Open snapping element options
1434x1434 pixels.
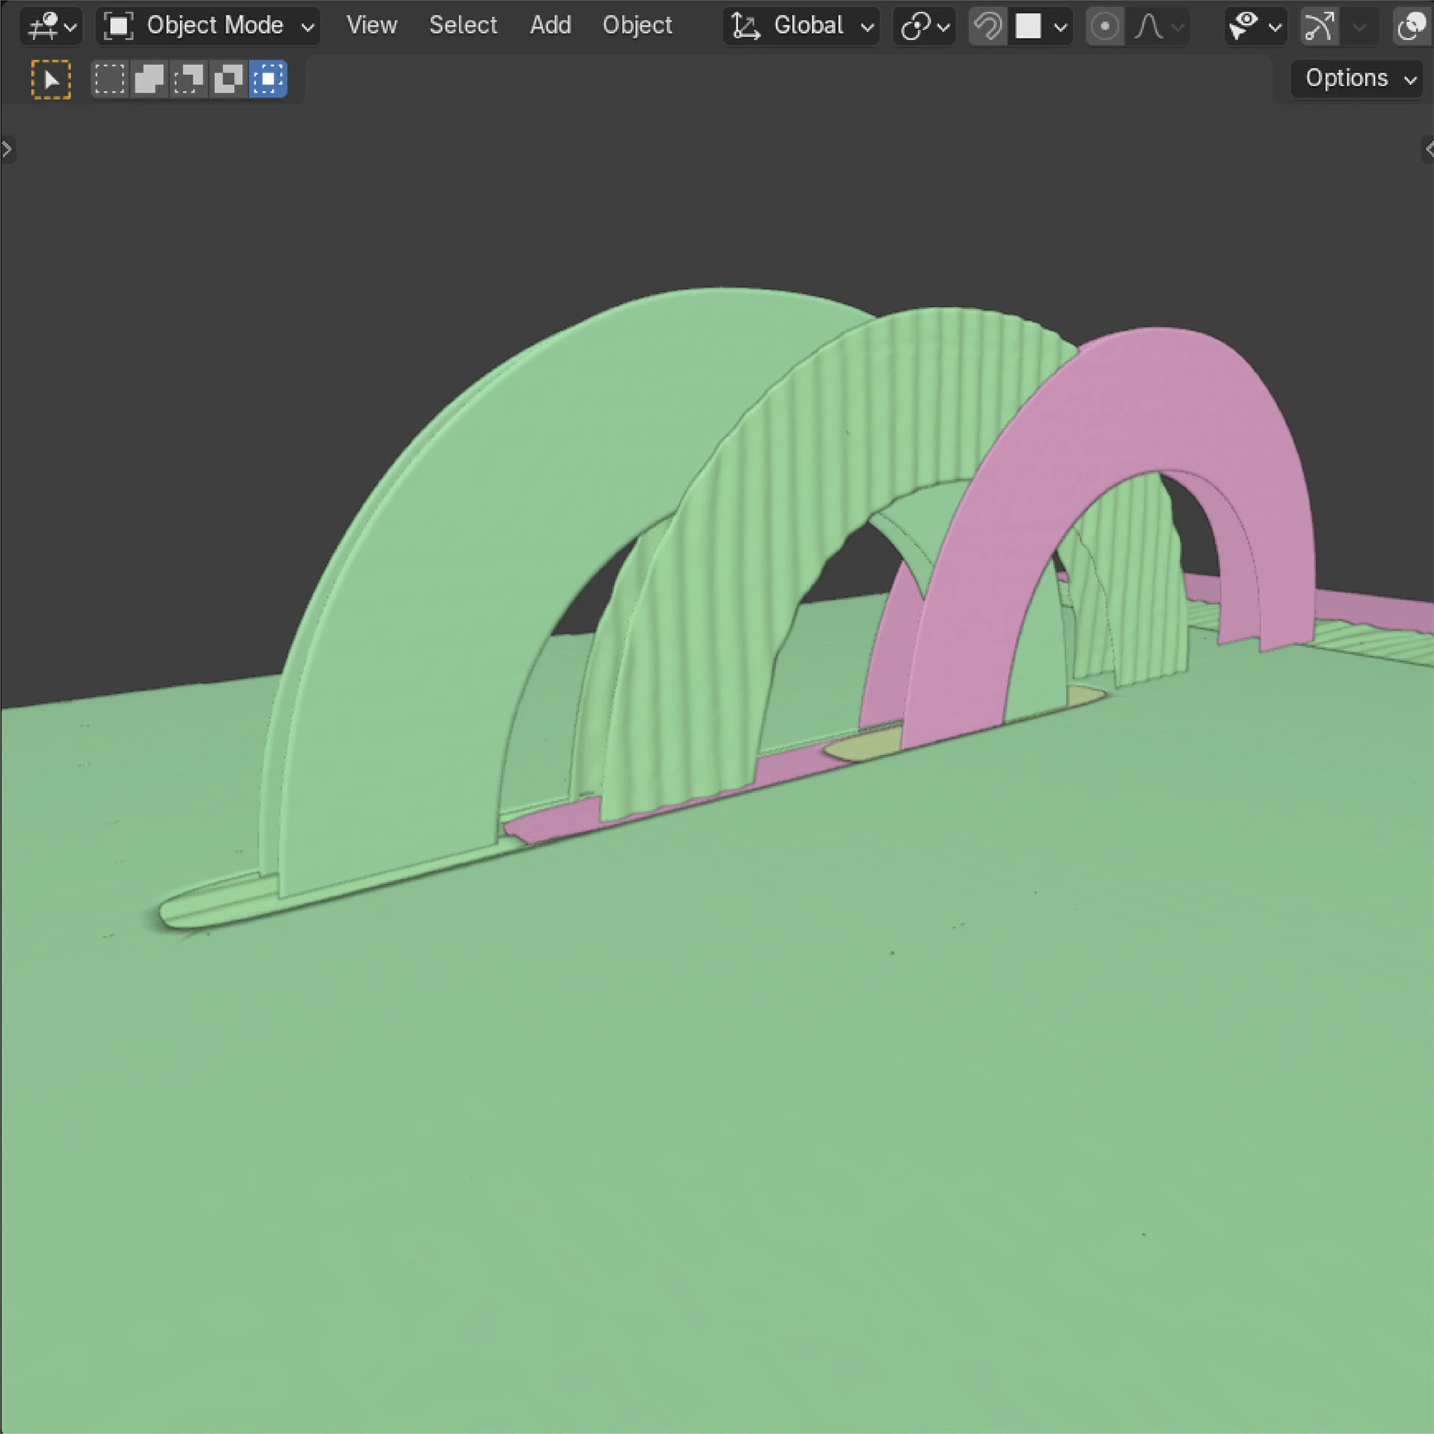click(x=1043, y=26)
